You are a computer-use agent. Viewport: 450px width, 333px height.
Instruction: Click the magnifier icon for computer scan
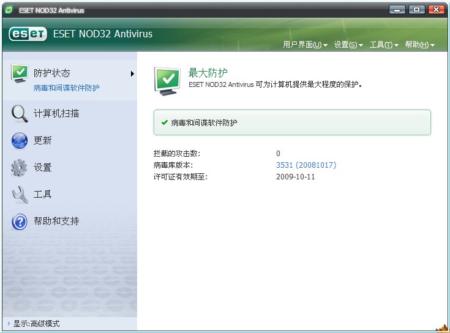(x=20, y=113)
